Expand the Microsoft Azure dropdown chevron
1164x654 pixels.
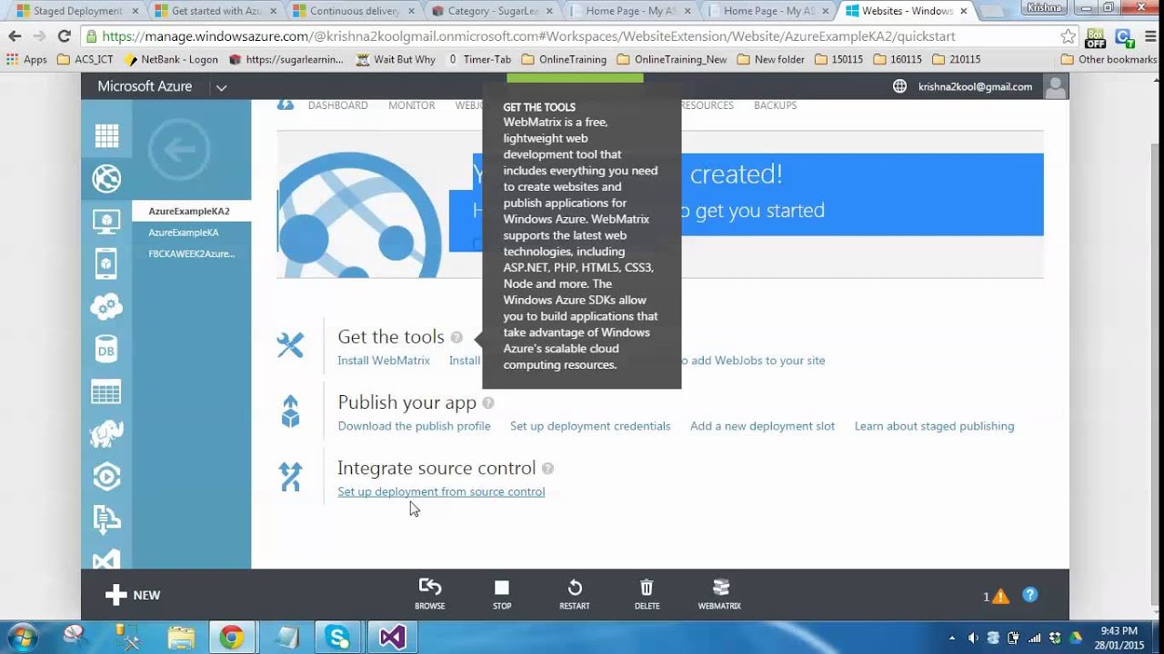tap(221, 87)
